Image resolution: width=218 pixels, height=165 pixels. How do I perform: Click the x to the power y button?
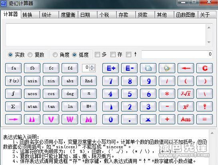tap(186, 107)
